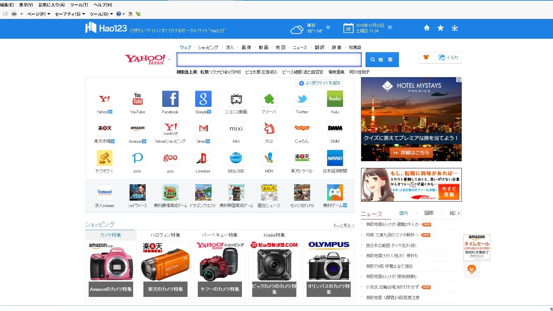Click the orange shirt skin icon

[426, 57]
